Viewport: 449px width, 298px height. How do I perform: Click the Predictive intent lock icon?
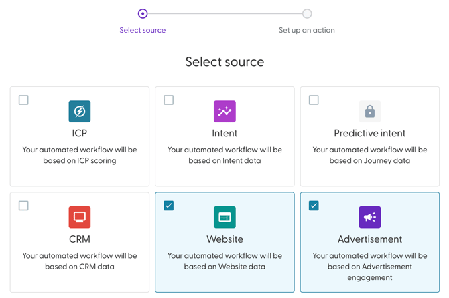369,111
